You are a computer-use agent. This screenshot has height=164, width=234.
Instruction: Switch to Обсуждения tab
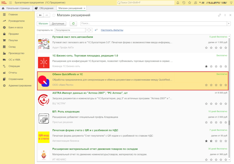[44, 8]
